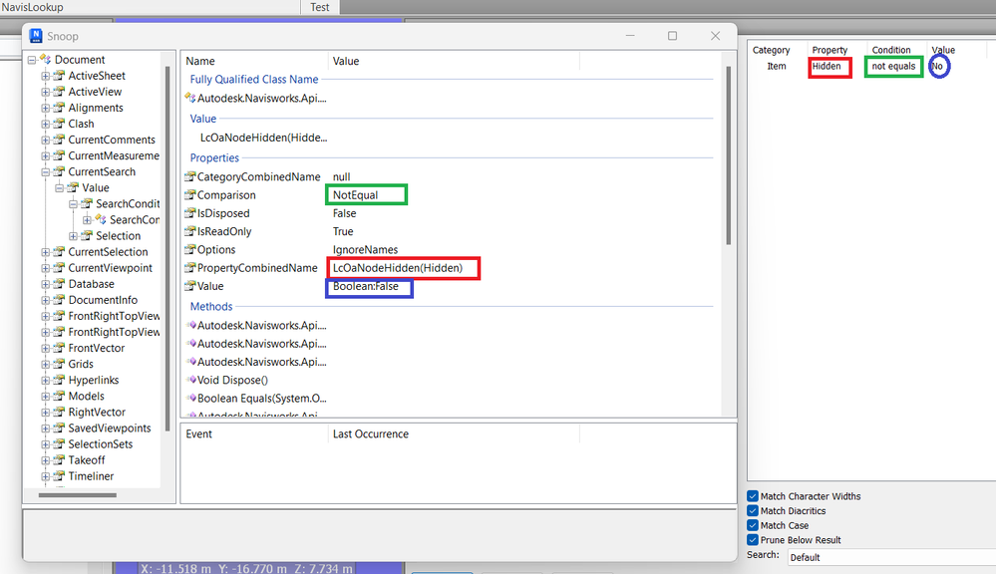Click the 'LcOaNodeHidden(Hidden)' property value

(x=398, y=268)
